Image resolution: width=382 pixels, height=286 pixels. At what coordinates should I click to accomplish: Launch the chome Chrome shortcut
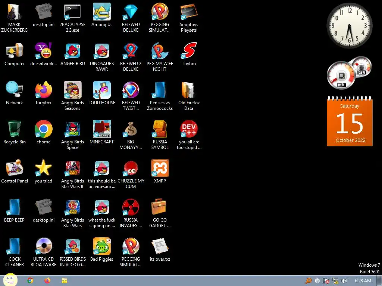click(x=43, y=129)
